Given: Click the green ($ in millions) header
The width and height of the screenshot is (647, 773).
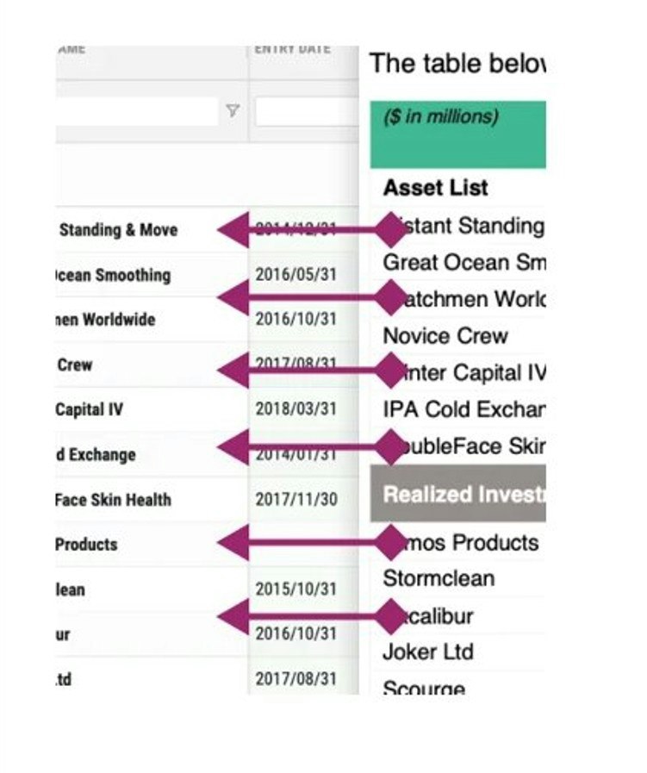Looking at the screenshot, I should point(457,134).
